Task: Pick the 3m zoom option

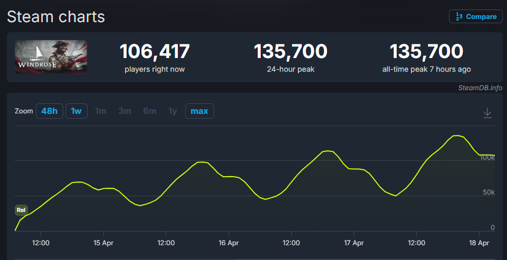Action: [x=125, y=111]
